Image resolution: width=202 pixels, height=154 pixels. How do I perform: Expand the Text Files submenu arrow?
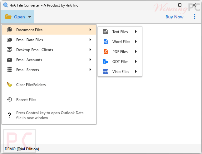point(136,31)
